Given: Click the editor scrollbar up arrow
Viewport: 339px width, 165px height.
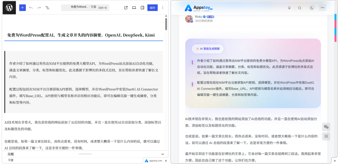Looking at the screenshot, I should pos(166,16).
